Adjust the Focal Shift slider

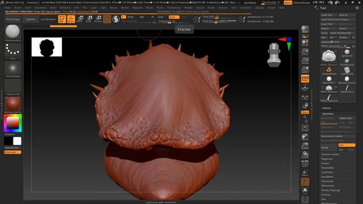(219, 16)
